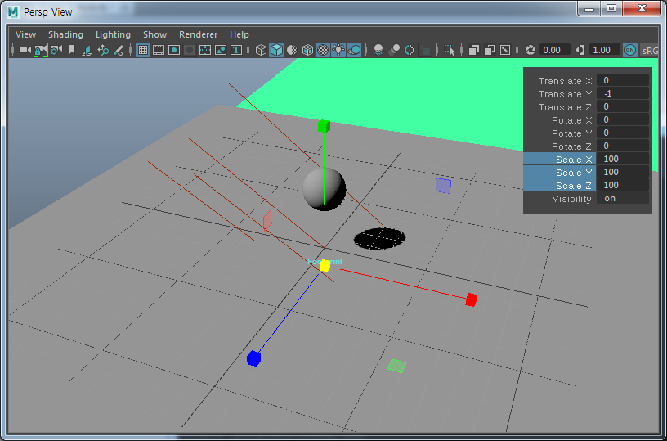Toggle color management ON button
This screenshot has height=441, width=667.
630,50
